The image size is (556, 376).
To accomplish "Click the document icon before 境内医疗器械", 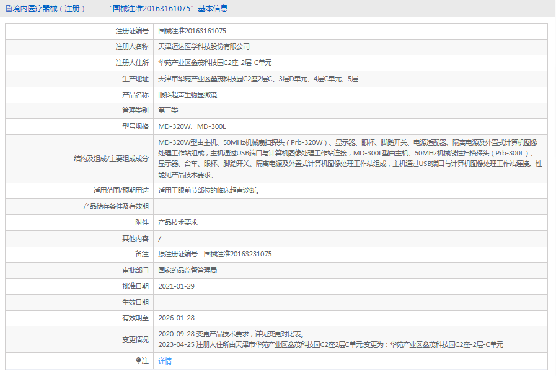I will coord(8,9).
